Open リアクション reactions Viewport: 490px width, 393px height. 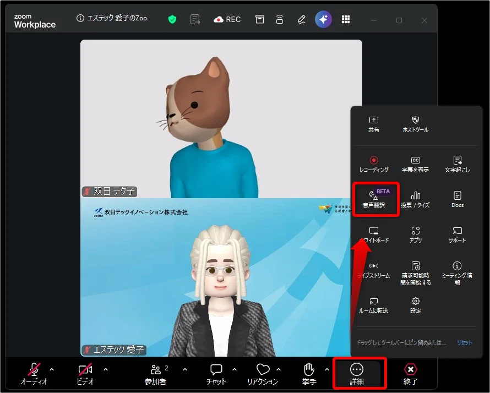coord(263,374)
